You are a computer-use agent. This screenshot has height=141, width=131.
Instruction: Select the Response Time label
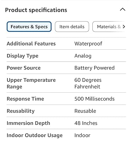[x=25, y=99]
